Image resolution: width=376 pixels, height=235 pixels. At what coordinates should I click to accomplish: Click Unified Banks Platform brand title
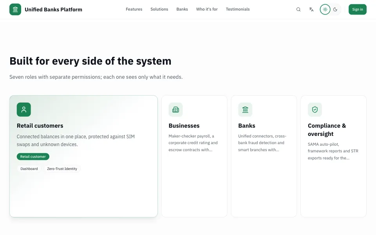(x=54, y=9)
